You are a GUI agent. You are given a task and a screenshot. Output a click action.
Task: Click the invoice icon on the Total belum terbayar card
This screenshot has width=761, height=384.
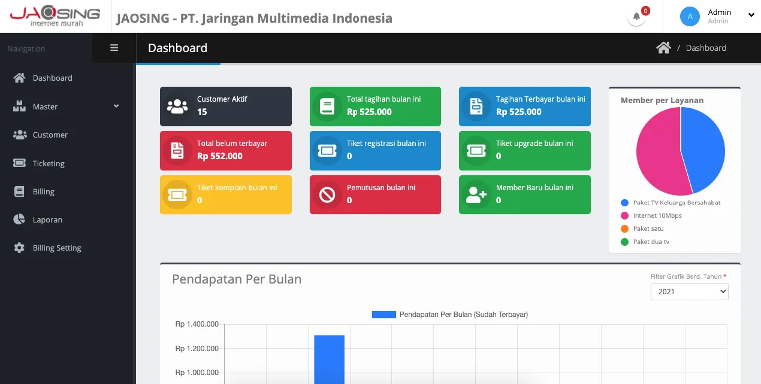pyautogui.click(x=177, y=151)
